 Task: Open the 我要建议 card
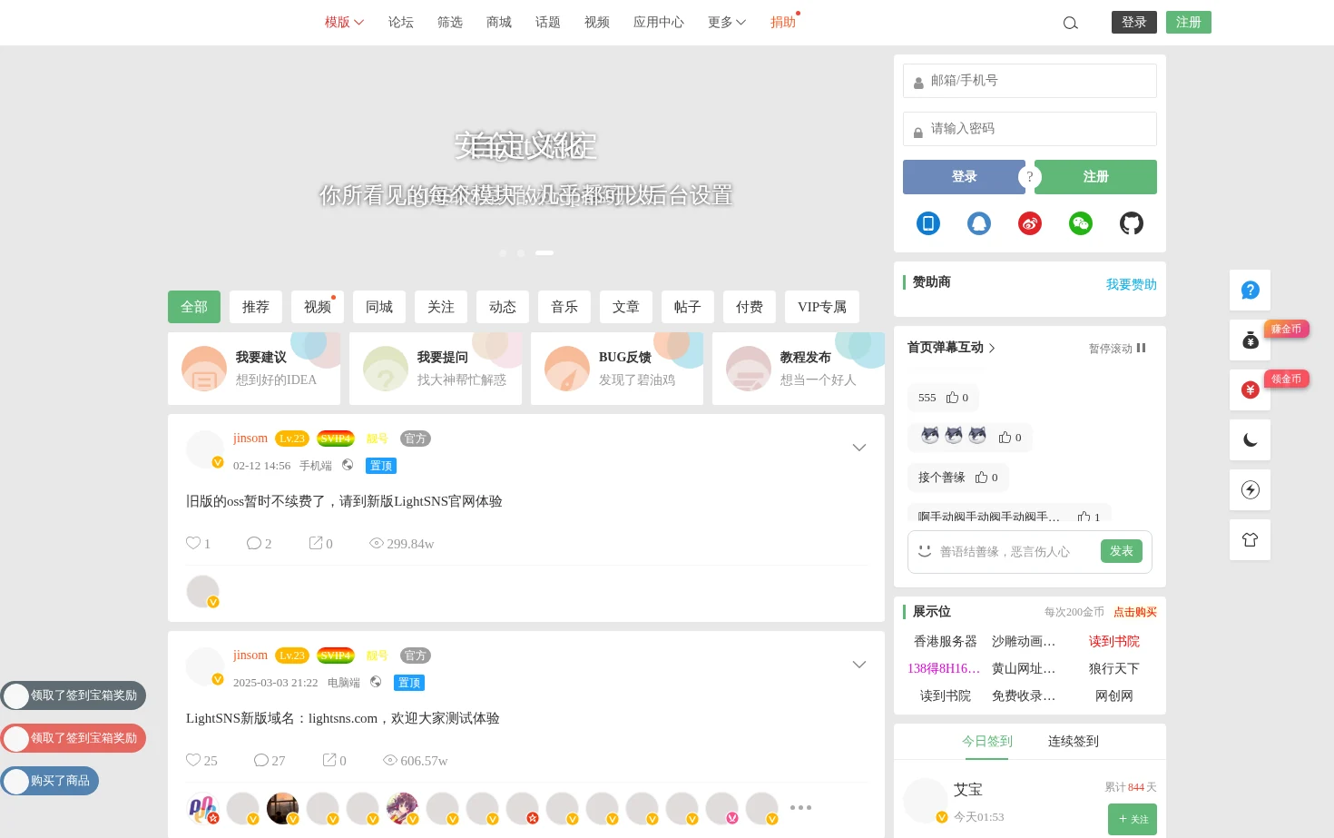click(254, 369)
